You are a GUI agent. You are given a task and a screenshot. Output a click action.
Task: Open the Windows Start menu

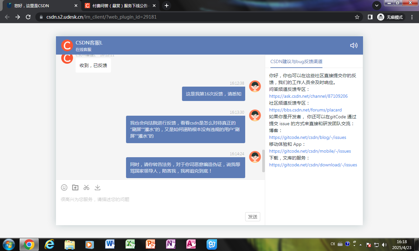click(9, 244)
